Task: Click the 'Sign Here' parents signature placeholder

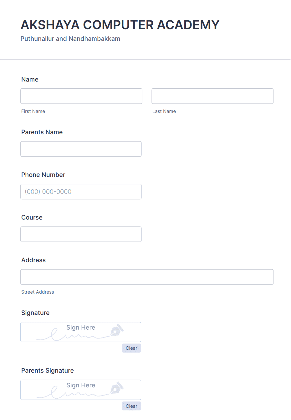Action: click(x=81, y=385)
